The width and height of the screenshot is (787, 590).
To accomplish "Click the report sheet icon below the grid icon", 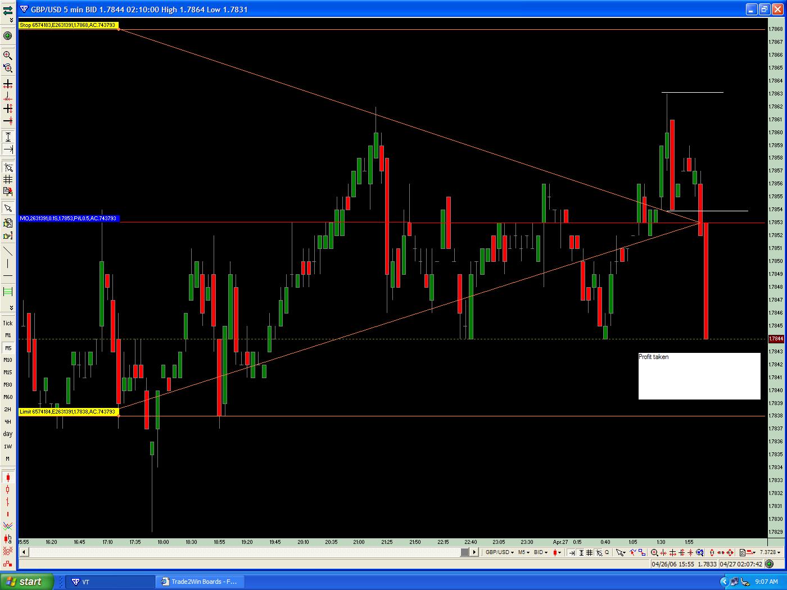I will (x=8, y=192).
